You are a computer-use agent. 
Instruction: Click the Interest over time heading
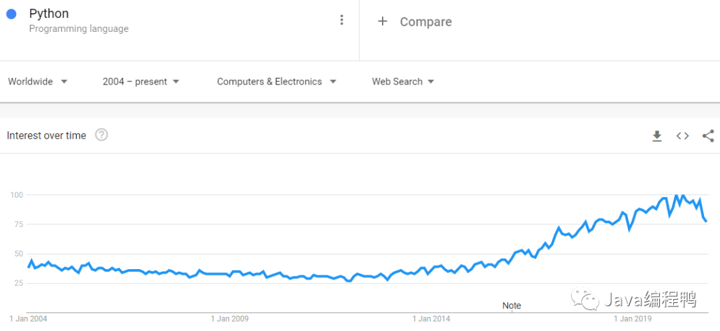[47, 135]
